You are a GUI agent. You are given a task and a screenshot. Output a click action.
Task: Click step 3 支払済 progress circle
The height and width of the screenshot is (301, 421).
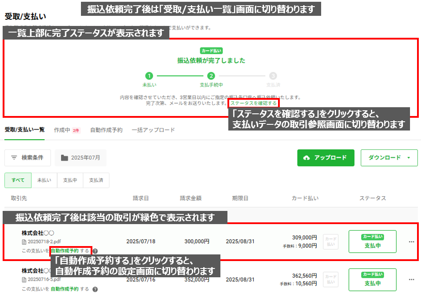click(273, 76)
